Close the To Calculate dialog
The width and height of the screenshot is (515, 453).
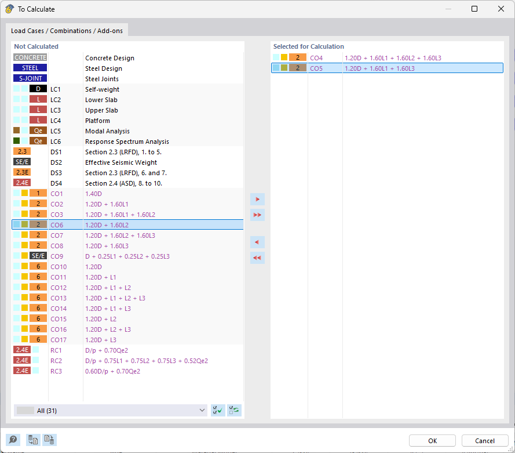pos(501,9)
